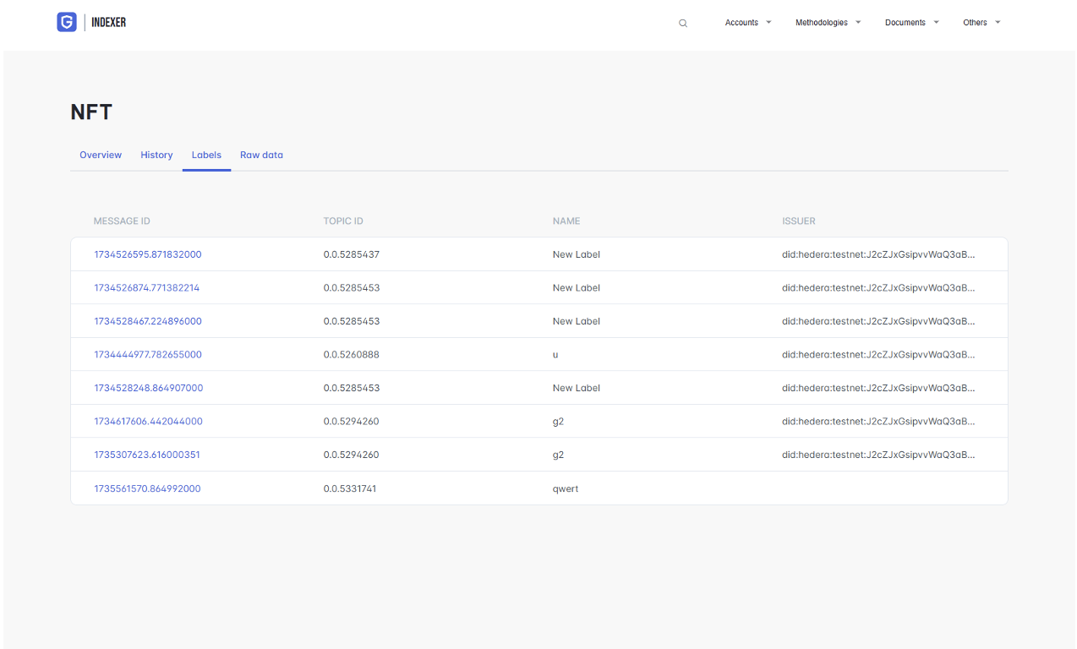
Task: Go to the Raw data tab
Action: point(261,155)
